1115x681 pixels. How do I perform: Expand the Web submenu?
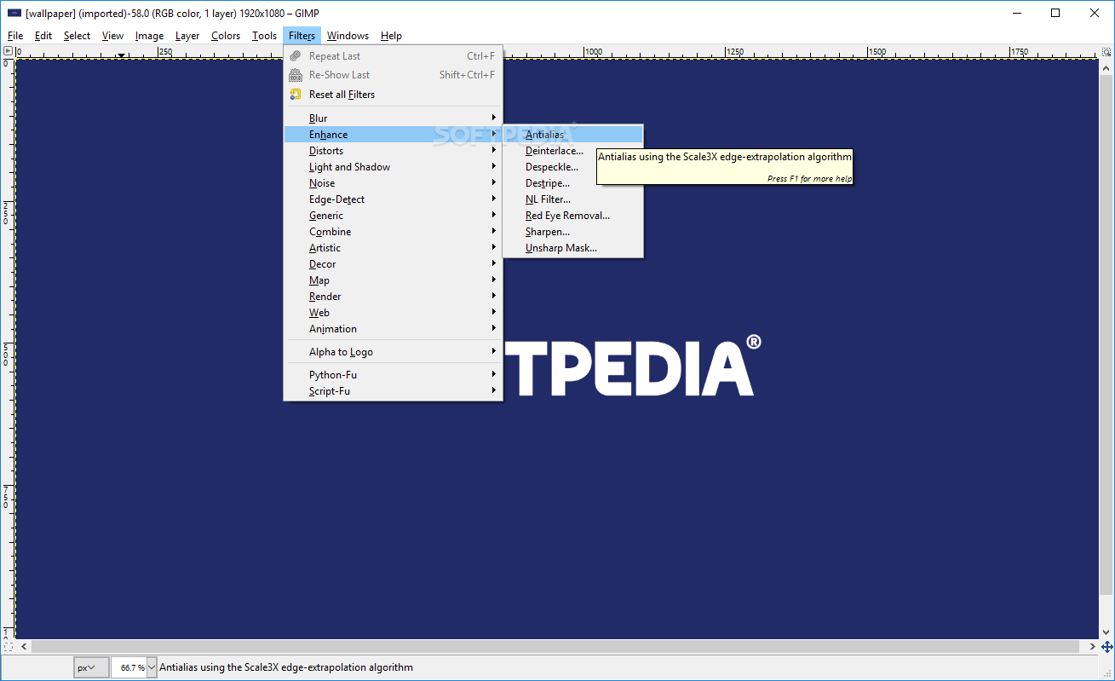tap(393, 313)
